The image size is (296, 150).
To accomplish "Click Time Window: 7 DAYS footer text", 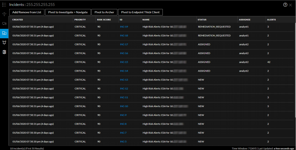I will pyautogui.click(x=244, y=148).
